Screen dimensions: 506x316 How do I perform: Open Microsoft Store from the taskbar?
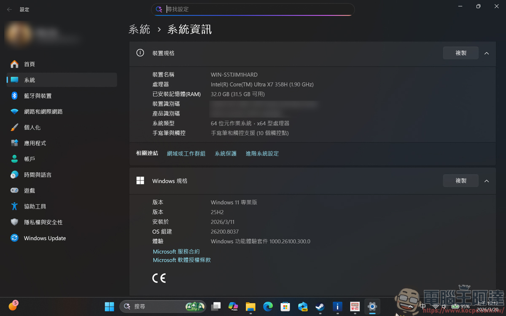pyautogui.click(x=285, y=306)
